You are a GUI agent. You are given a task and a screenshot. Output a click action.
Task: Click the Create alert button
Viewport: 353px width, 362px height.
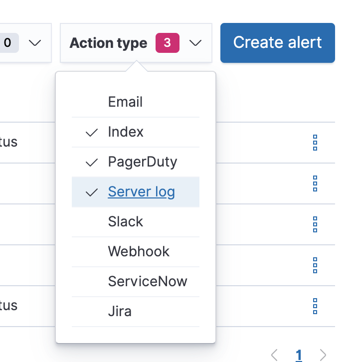[277, 43]
